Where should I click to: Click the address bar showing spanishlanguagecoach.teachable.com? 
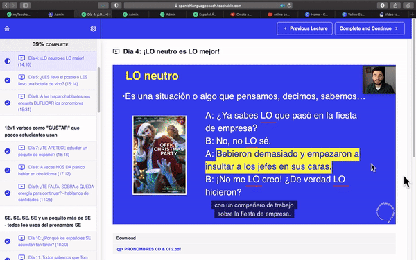click(x=208, y=6)
